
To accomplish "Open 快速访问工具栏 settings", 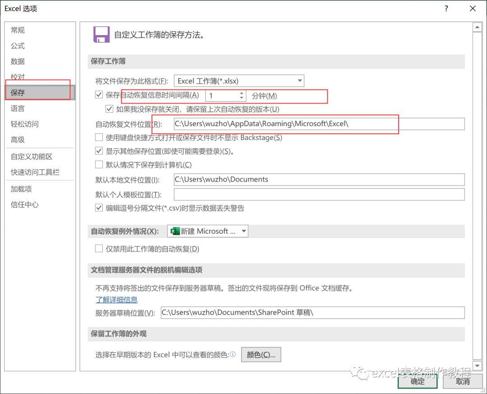I will [x=35, y=172].
